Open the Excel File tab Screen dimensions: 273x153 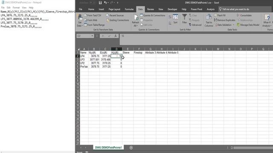(81, 9)
